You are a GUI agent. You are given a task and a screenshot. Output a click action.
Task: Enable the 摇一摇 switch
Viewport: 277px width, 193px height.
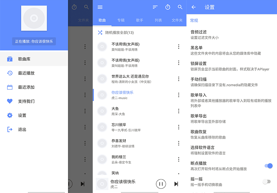click(267, 181)
